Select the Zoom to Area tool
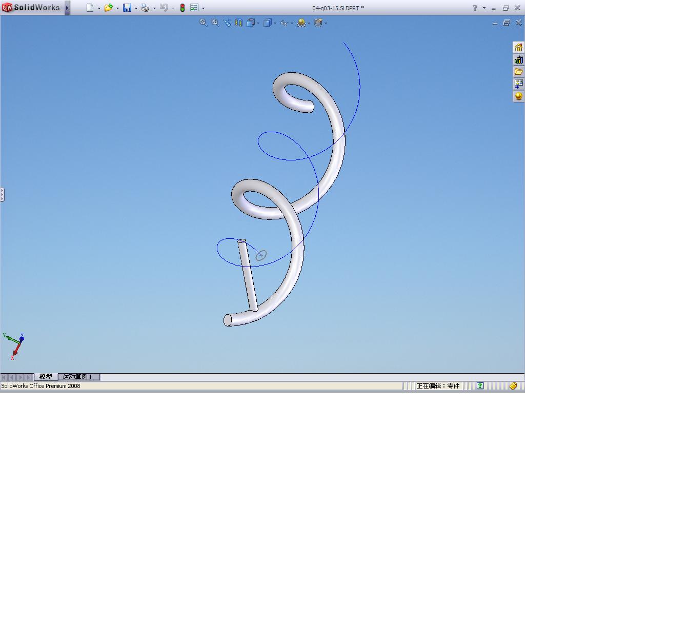Image resolution: width=688 pixels, height=633 pixels. click(x=215, y=23)
